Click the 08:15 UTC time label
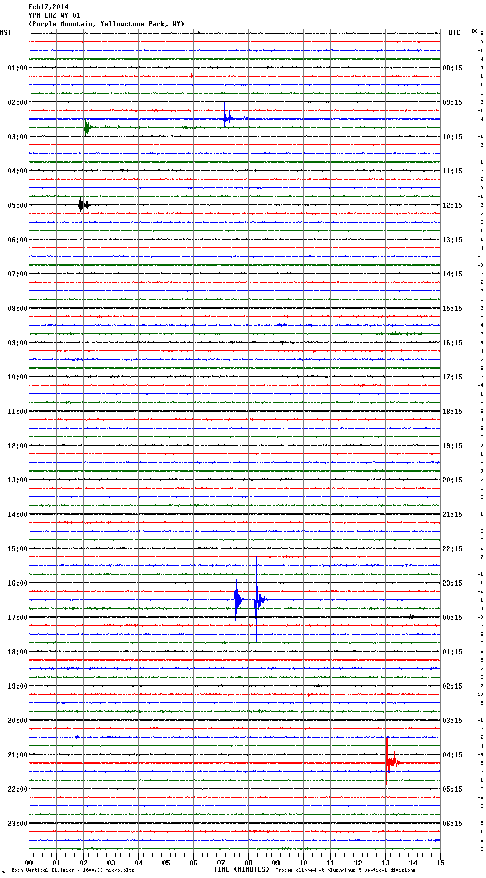Viewport: 486px width, 878px height. (452, 68)
